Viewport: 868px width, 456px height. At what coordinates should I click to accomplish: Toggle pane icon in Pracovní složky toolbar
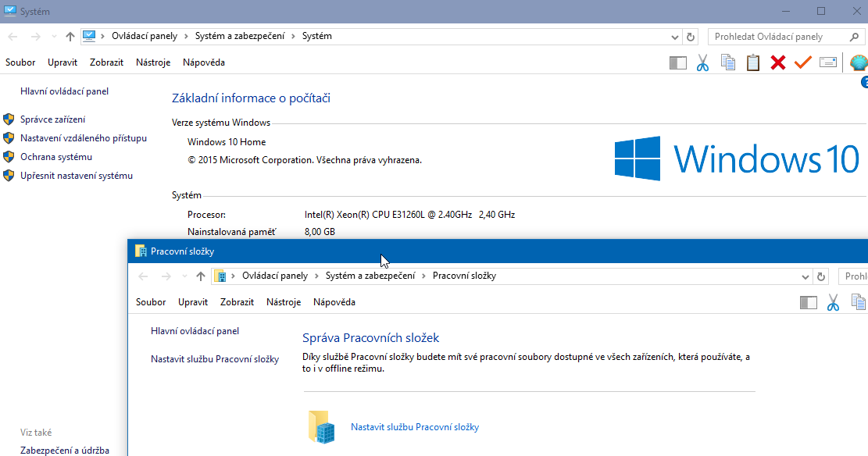click(x=808, y=303)
